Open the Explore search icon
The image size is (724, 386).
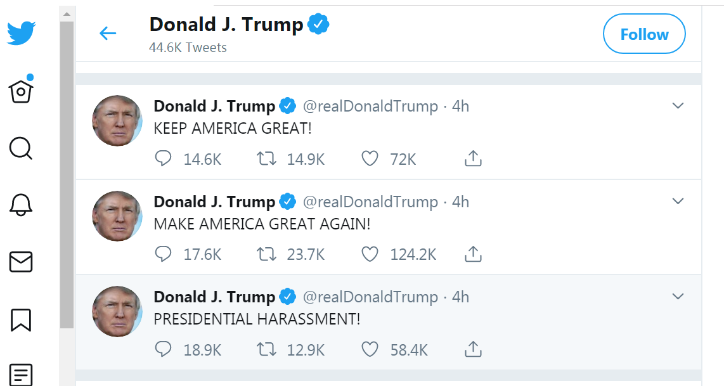tap(21, 148)
